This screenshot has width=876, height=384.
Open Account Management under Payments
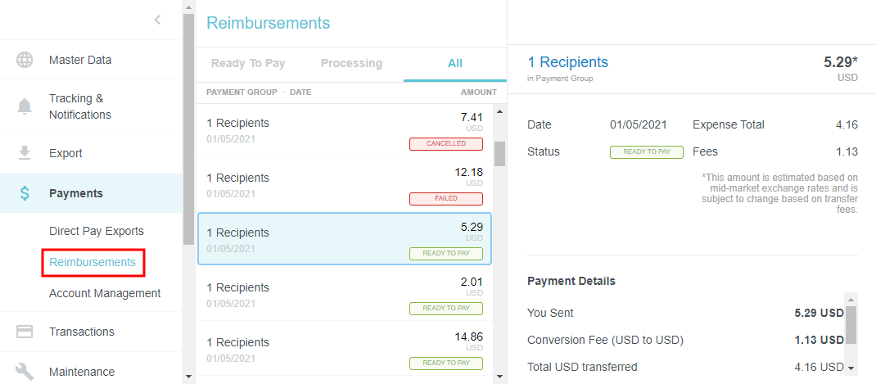(105, 293)
